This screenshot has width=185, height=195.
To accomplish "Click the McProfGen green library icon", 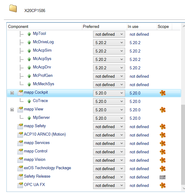I will (29, 76).
